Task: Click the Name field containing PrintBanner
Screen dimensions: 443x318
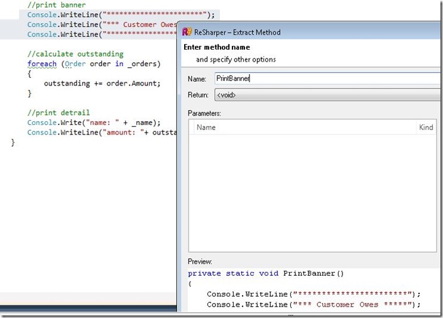Action: click(x=328, y=79)
